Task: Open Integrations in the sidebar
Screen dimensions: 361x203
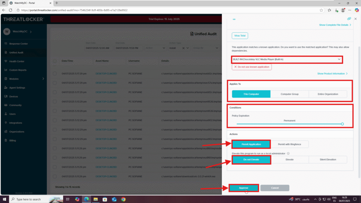Action: (x=16, y=123)
